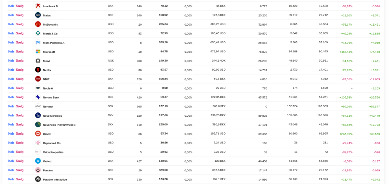The image size is (392, 184).
Task: Click the Pandora logo icon
Action: pyautogui.click(x=38, y=170)
